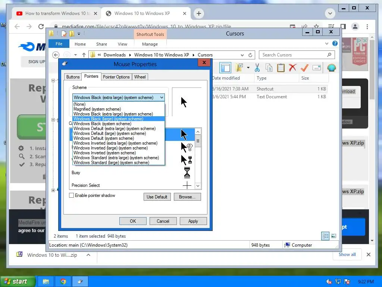Screen dimensions: 382x287
Task: Open new Chrome tab with plus button
Action: coord(199,13)
